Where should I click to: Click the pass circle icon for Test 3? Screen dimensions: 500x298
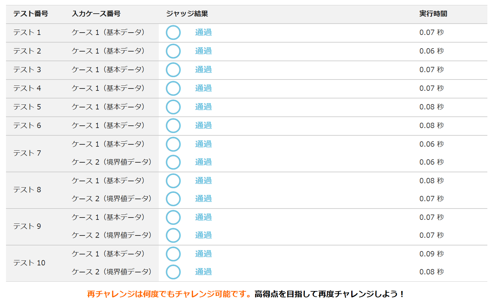pyautogui.click(x=173, y=70)
